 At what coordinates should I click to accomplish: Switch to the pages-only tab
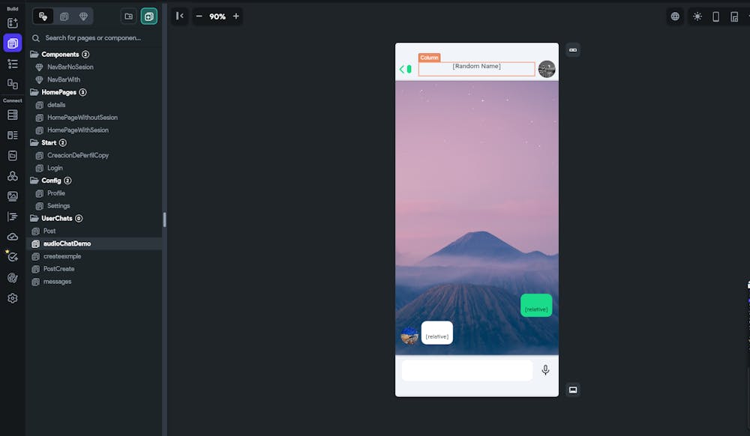coord(64,16)
